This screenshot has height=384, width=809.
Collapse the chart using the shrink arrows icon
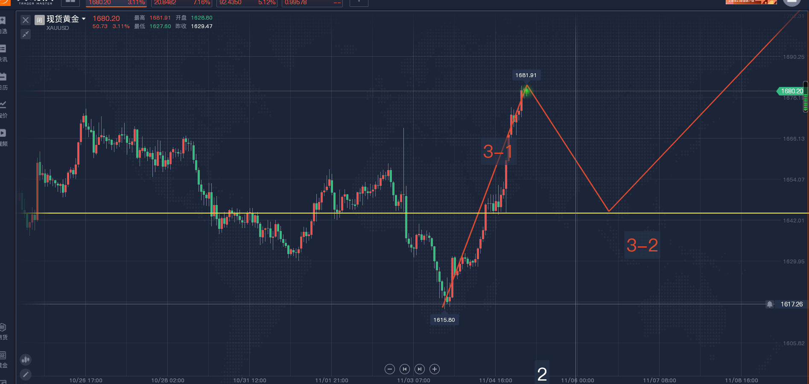pos(26,34)
